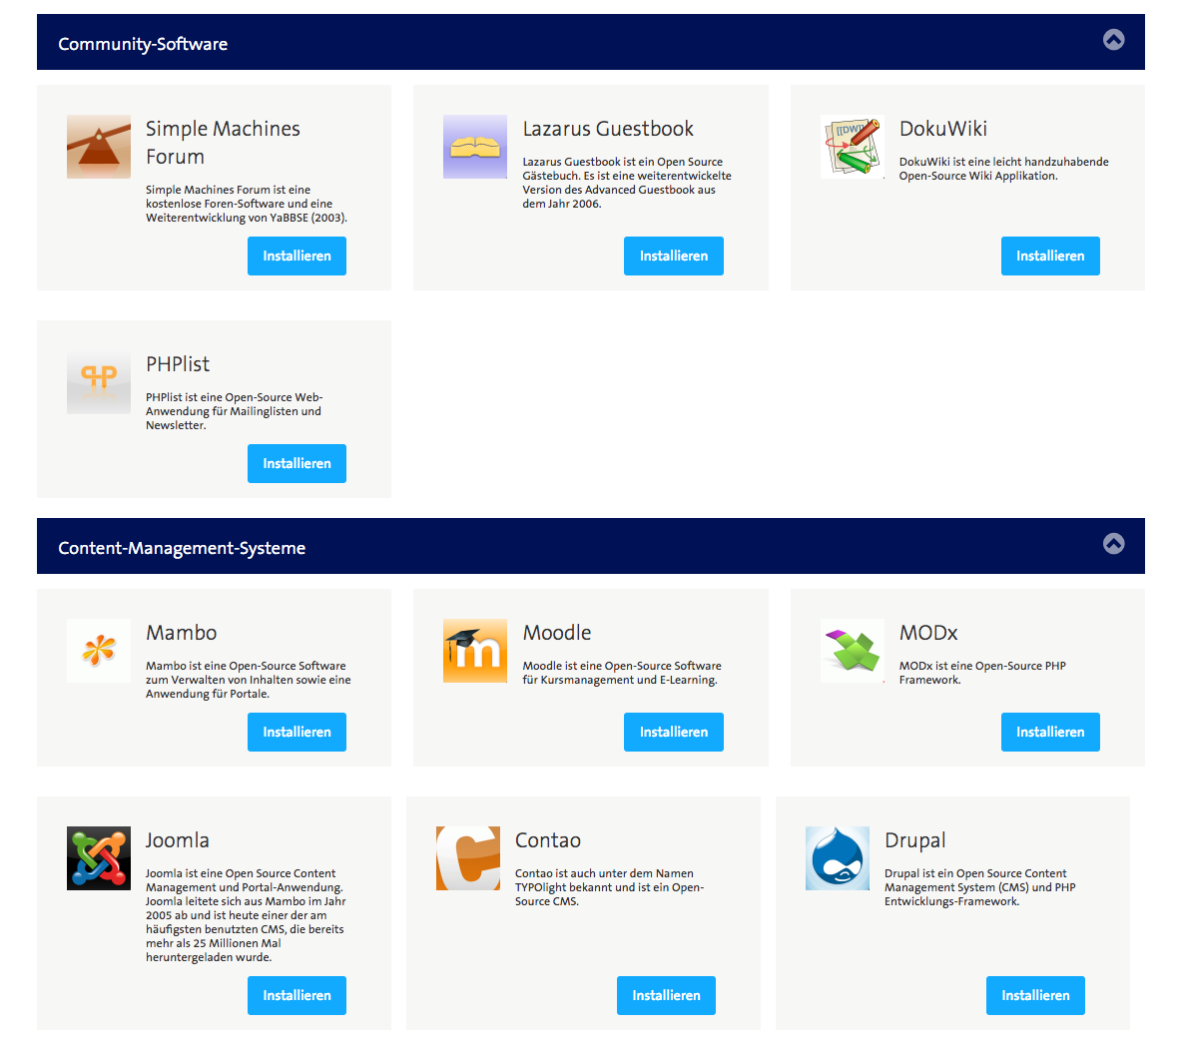Click the description mentioning 25 Millionen Mal
1182x1043 pixels.
pos(246,915)
